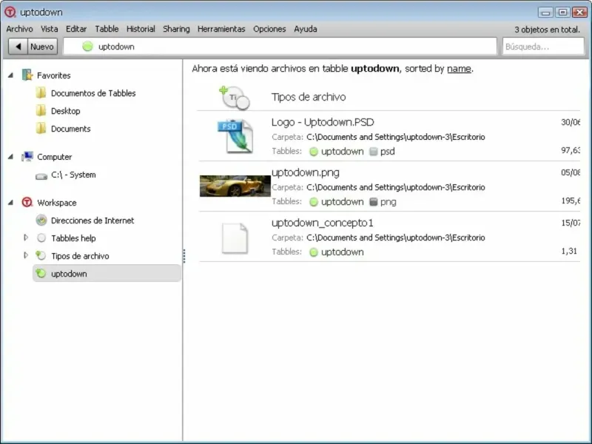Click the red Workspace Tabbles icon

[x=27, y=202]
